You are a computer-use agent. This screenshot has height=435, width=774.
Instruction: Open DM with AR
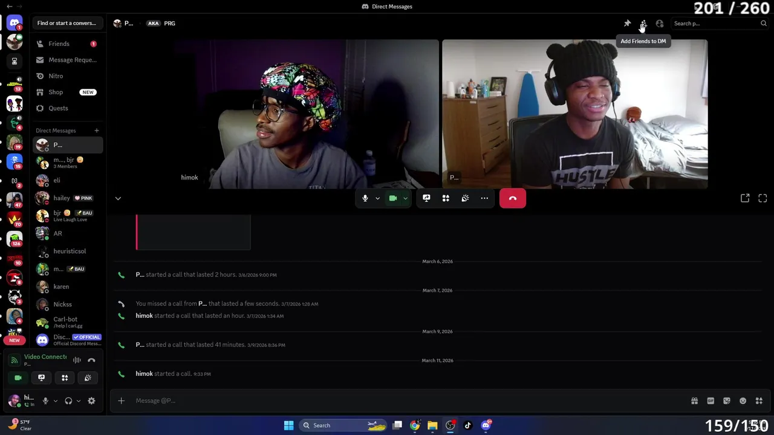(x=67, y=233)
